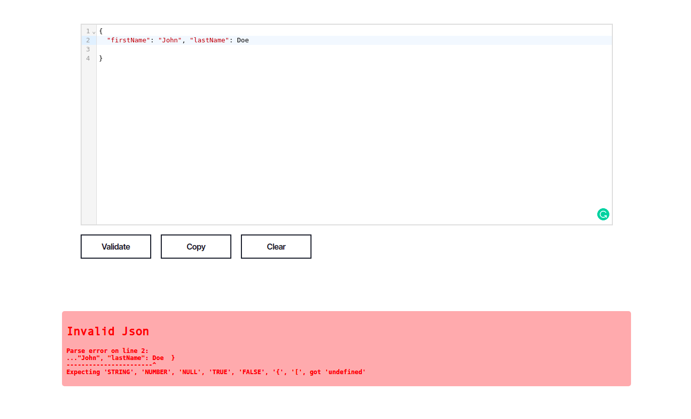This screenshot has height=419, width=691.
Task: Click line number 3 in the gutter
Action: pos(88,49)
